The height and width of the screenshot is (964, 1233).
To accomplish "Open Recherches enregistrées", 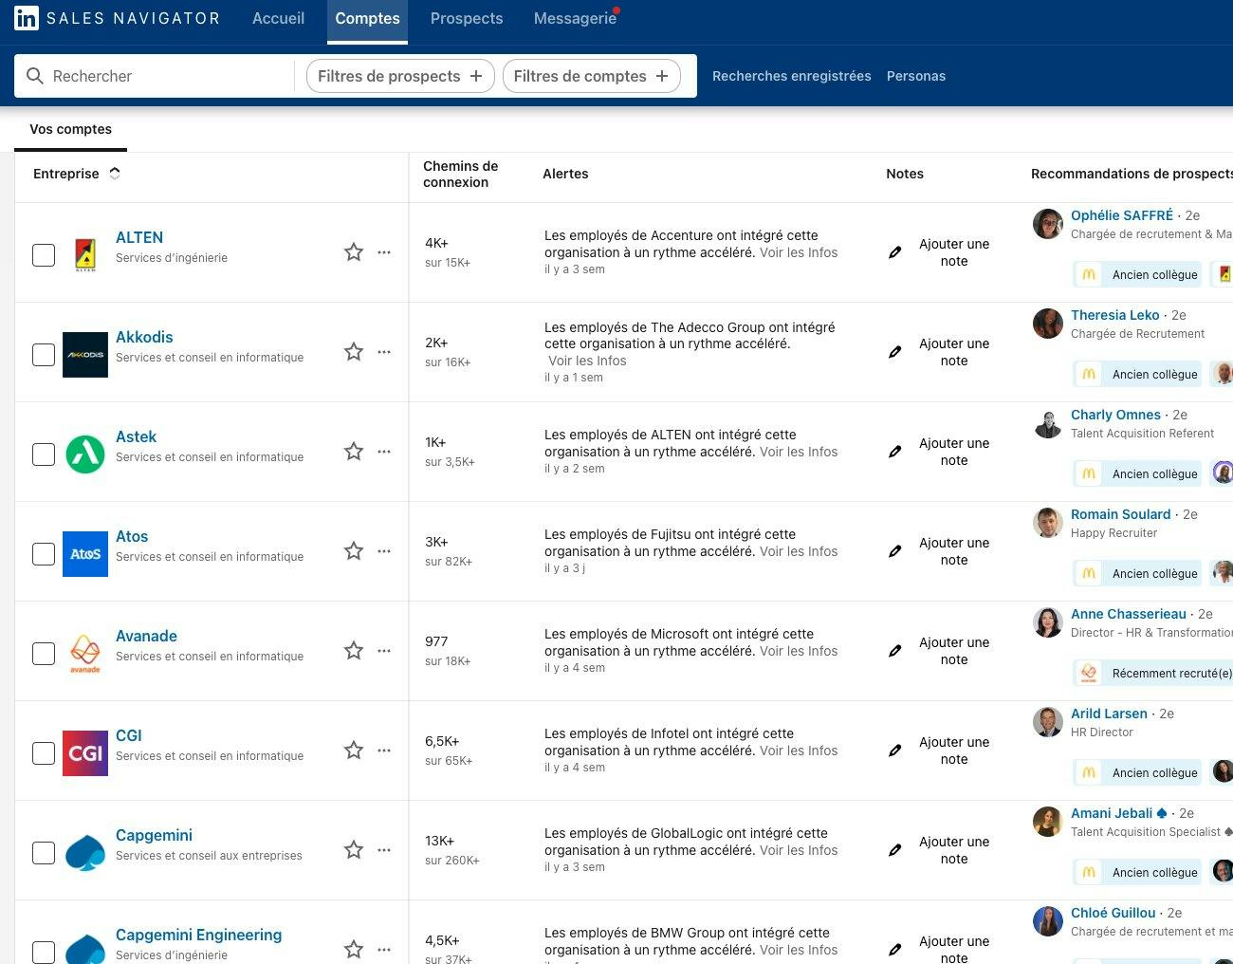I will click(x=791, y=76).
